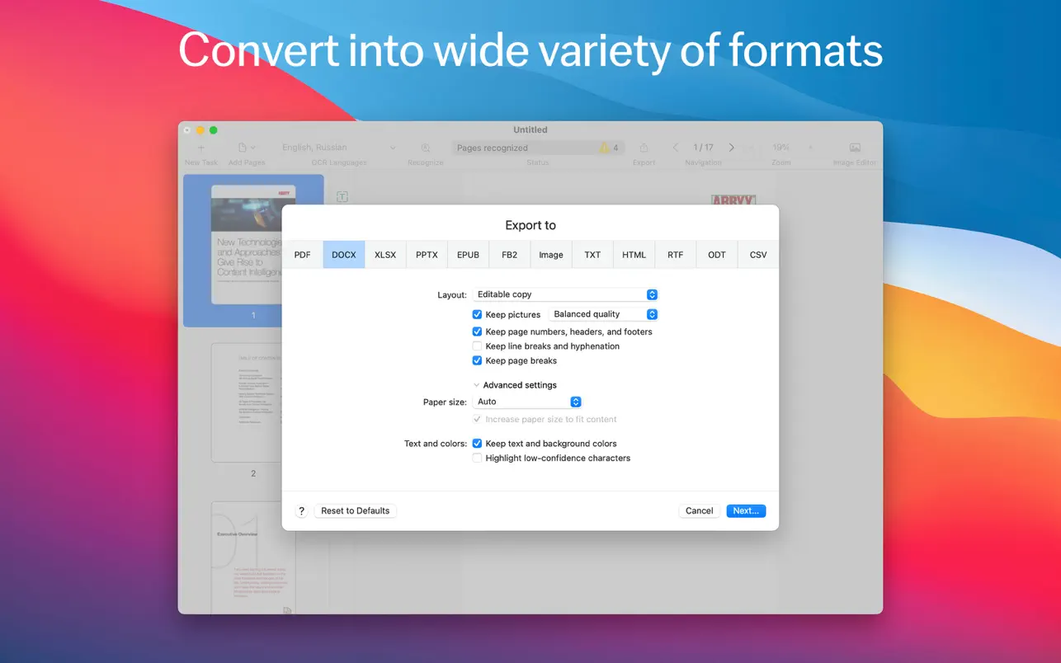Click Reset to Defaults
Image resolution: width=1061 pixels, height=663 pixels.
[x=355, y=511]
